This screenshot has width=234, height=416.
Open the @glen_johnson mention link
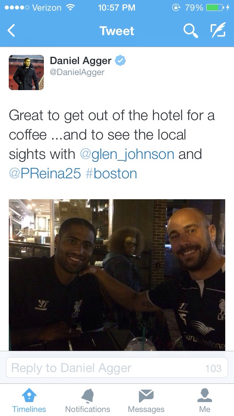coord(127,155)
